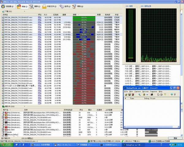
Task: Click the Windows Start button
Action: point(6,144)
